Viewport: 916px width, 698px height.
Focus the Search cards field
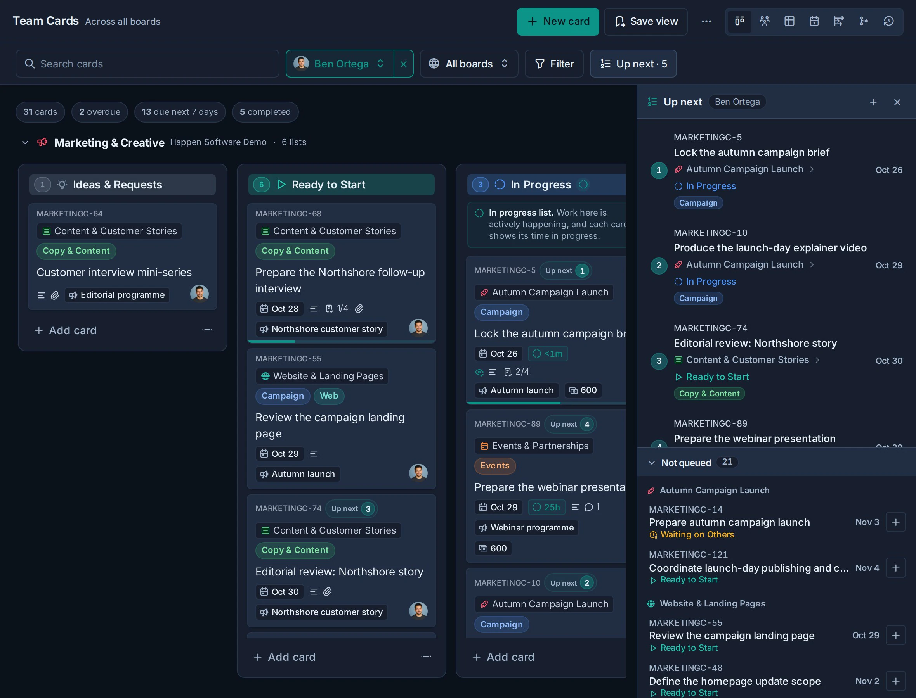pyautogui.click(x=147, y=64)
